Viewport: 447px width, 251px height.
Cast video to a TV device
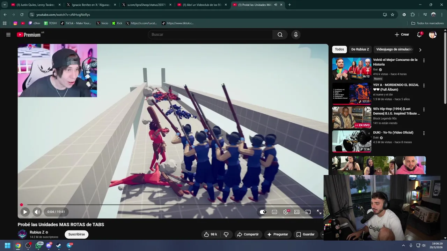(308, 212)
